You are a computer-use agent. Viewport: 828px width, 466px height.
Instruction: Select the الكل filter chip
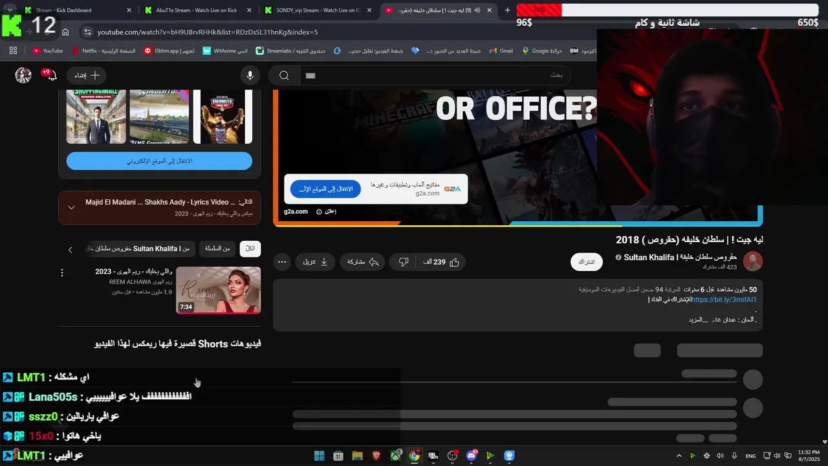pyautogui.click(x=250, y=249)
